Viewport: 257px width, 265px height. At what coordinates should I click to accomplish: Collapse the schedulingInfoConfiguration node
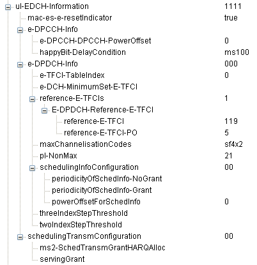[32, 169]
